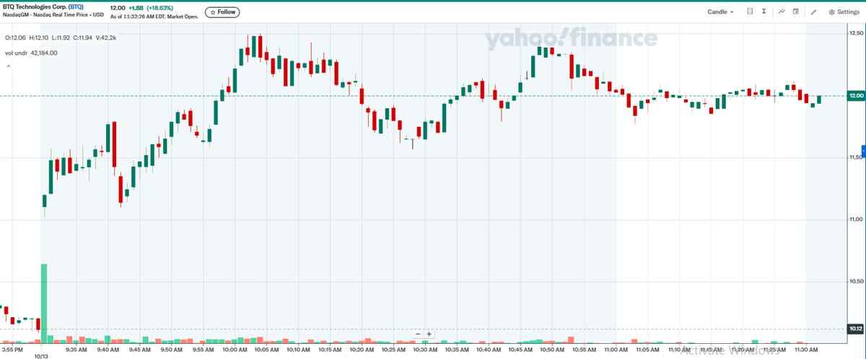The width and height of the screenshot is (866, 359).
Task: Click the 12.50 price axis label
Action: [x=856, y=33]
